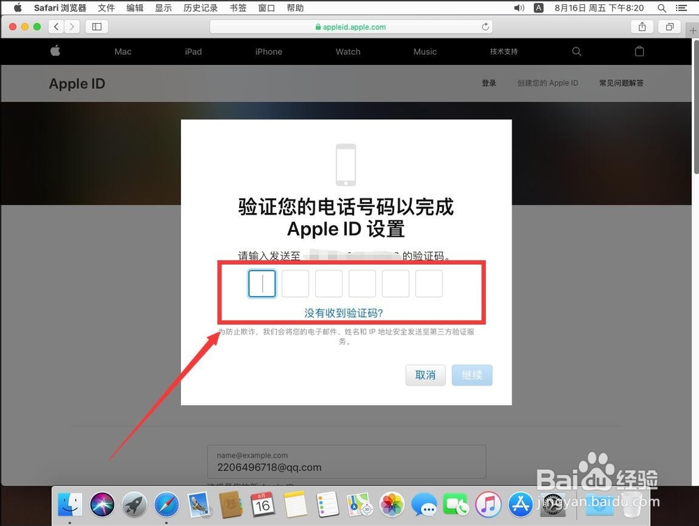The height and width of the screenshot is (526, 699).
Task: Open Finder from the Dock
Action: click(70, 504)
